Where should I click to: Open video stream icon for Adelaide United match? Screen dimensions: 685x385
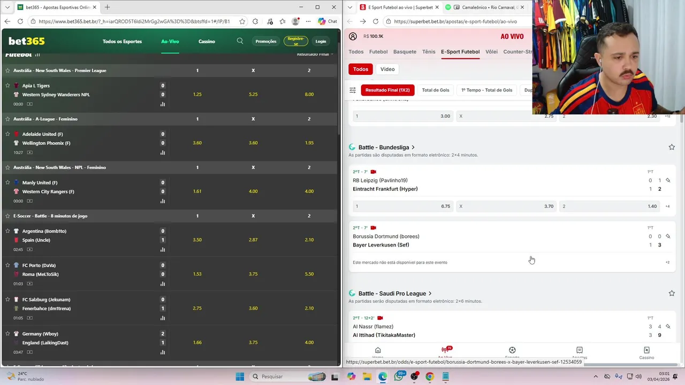[29, 152]
